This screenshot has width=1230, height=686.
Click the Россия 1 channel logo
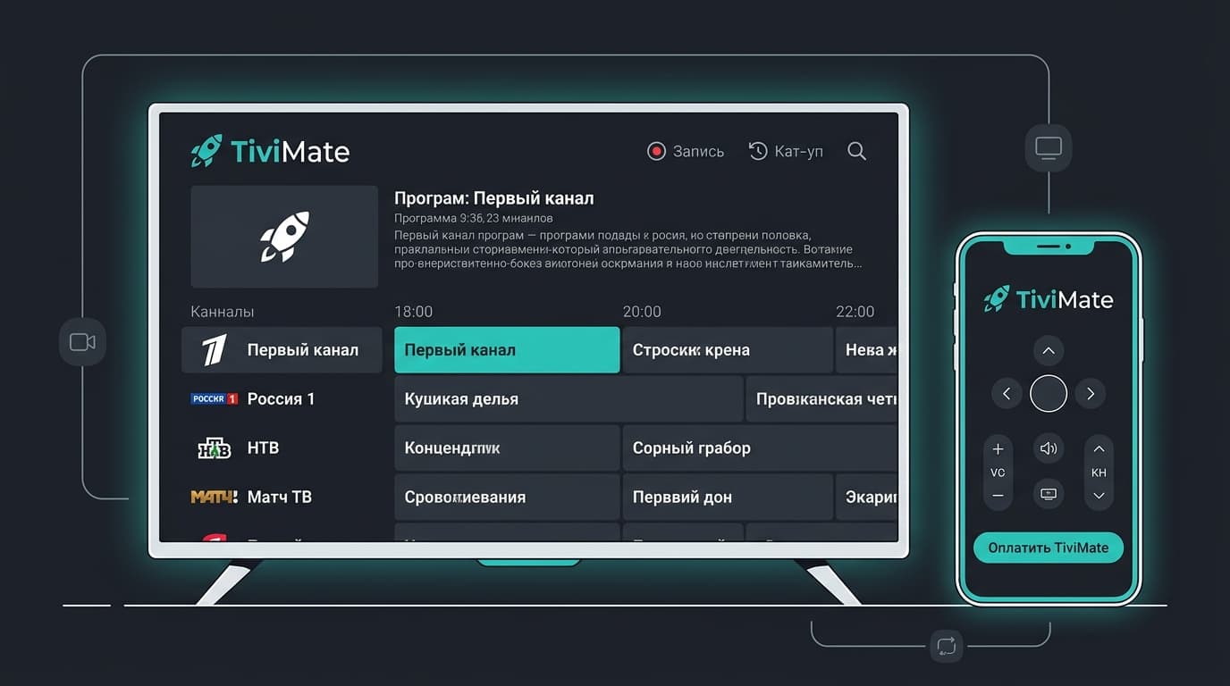[215, 398]
